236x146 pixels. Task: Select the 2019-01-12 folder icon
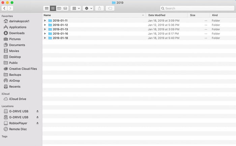[x=50, y=25]
